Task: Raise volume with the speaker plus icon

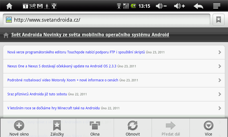Action: [x=180, y=6]
